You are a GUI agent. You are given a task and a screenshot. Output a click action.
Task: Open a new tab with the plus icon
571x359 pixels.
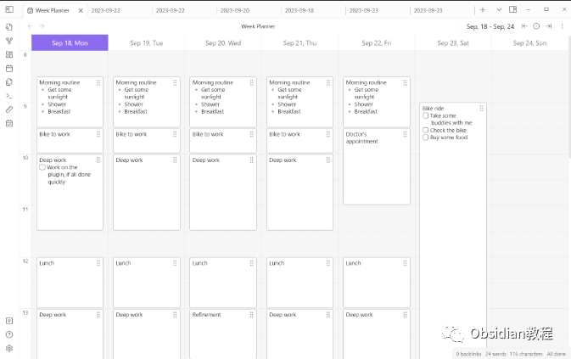coord(483,10)
